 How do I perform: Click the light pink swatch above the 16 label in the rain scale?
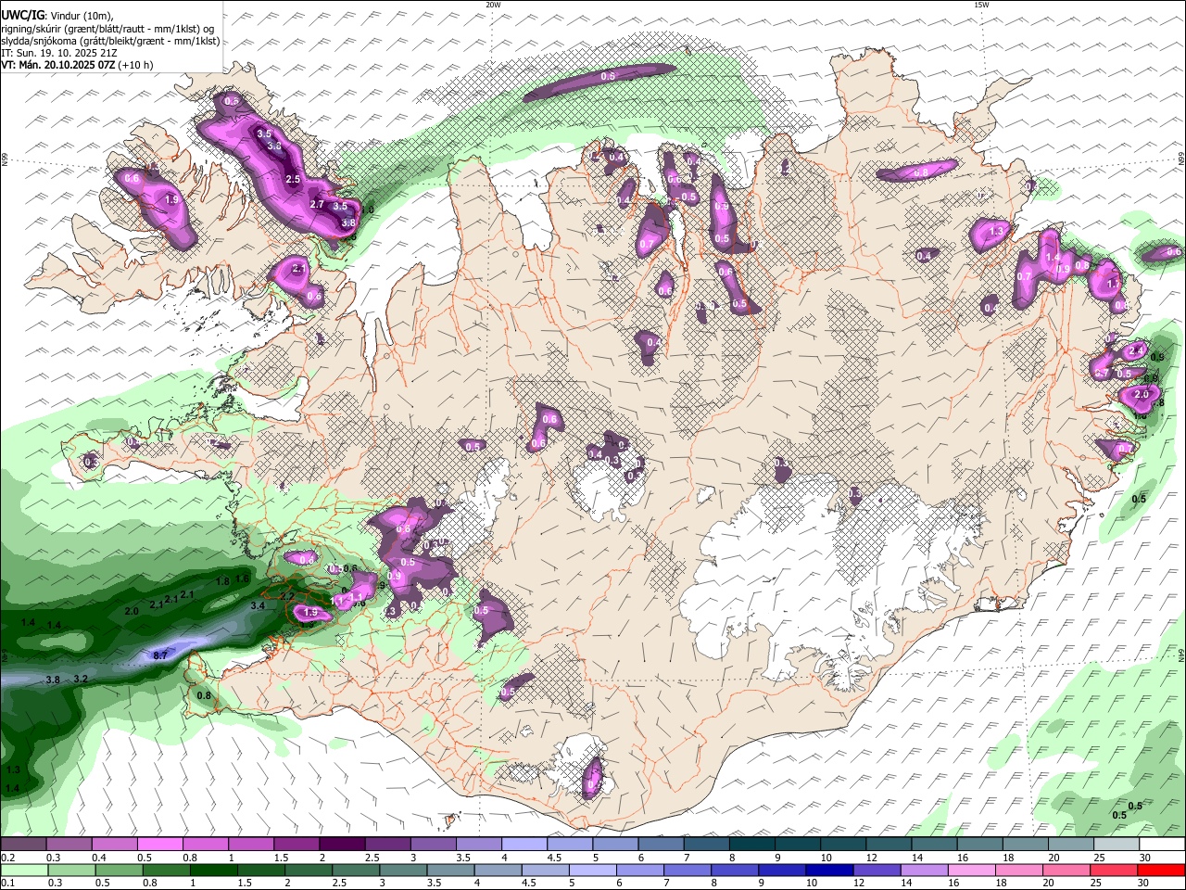pyautogui.click(x=972, y=870)
